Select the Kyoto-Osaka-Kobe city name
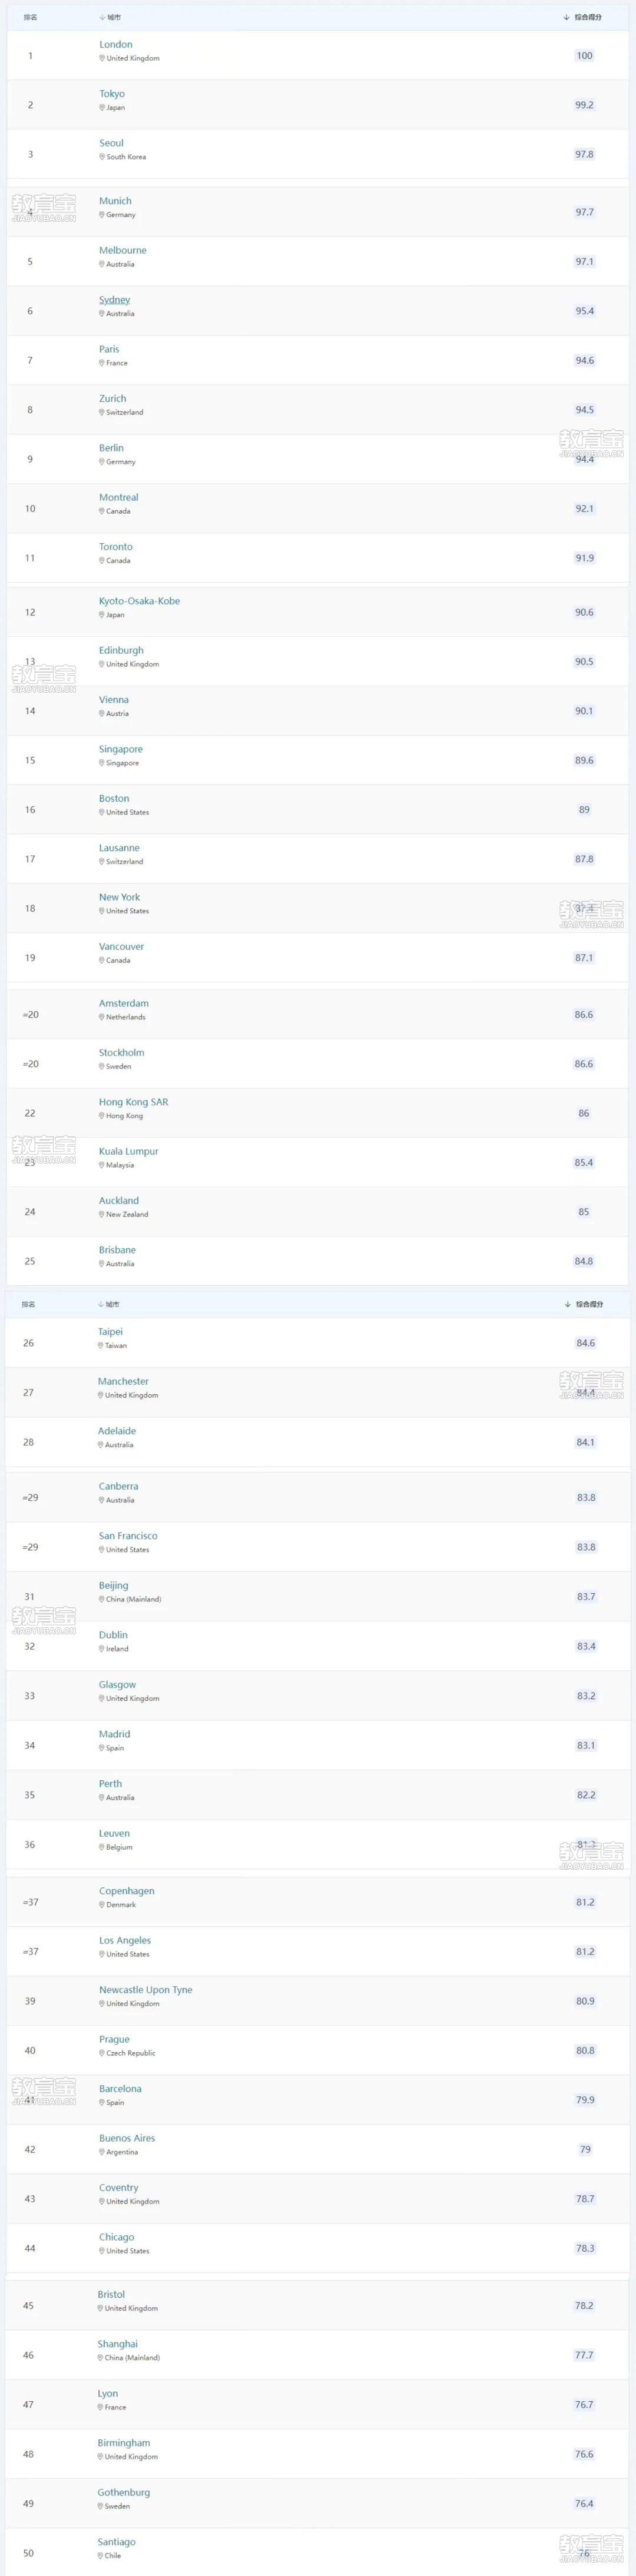The width and height of the screenshot is (636, 2576). 139,601
